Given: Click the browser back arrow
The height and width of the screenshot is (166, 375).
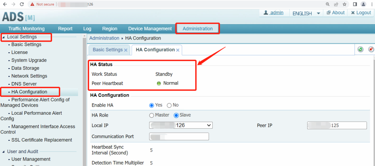Looking at the screenshot, I should click(x=5, y=4).
